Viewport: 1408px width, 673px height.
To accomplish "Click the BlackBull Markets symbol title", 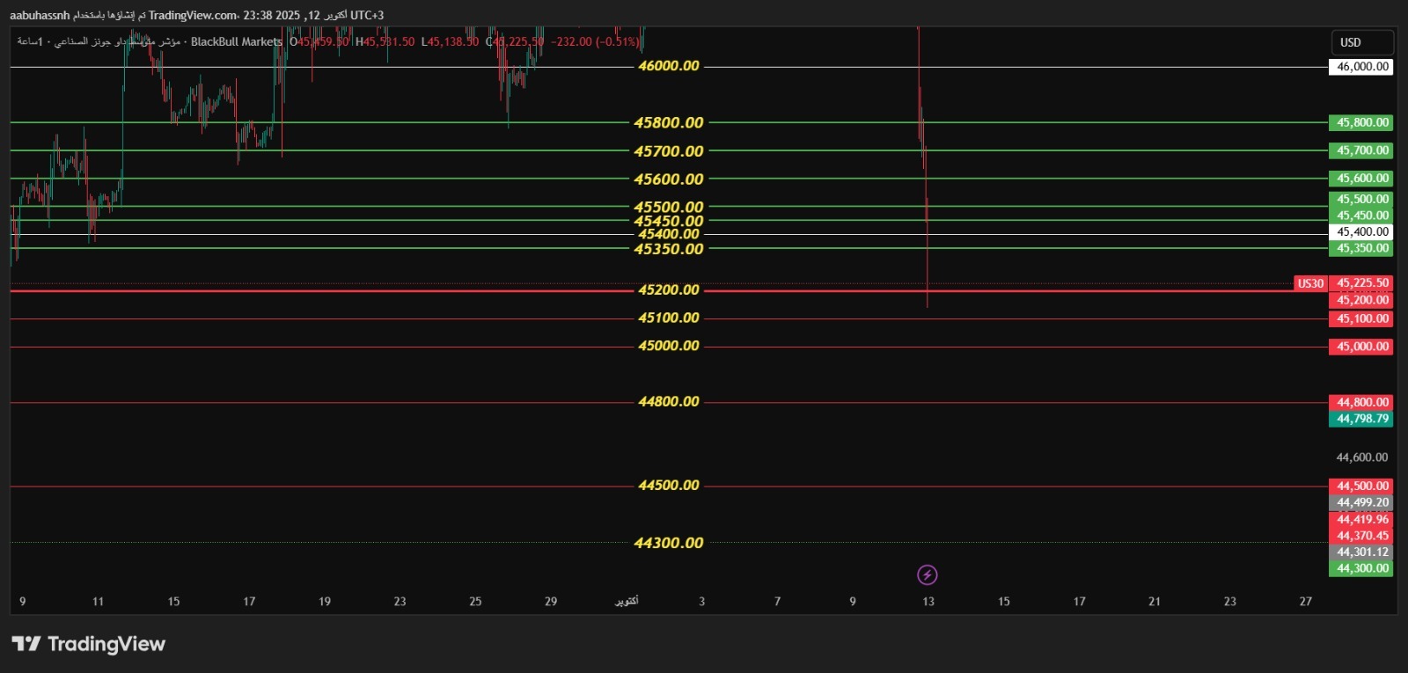I will 236,41.
